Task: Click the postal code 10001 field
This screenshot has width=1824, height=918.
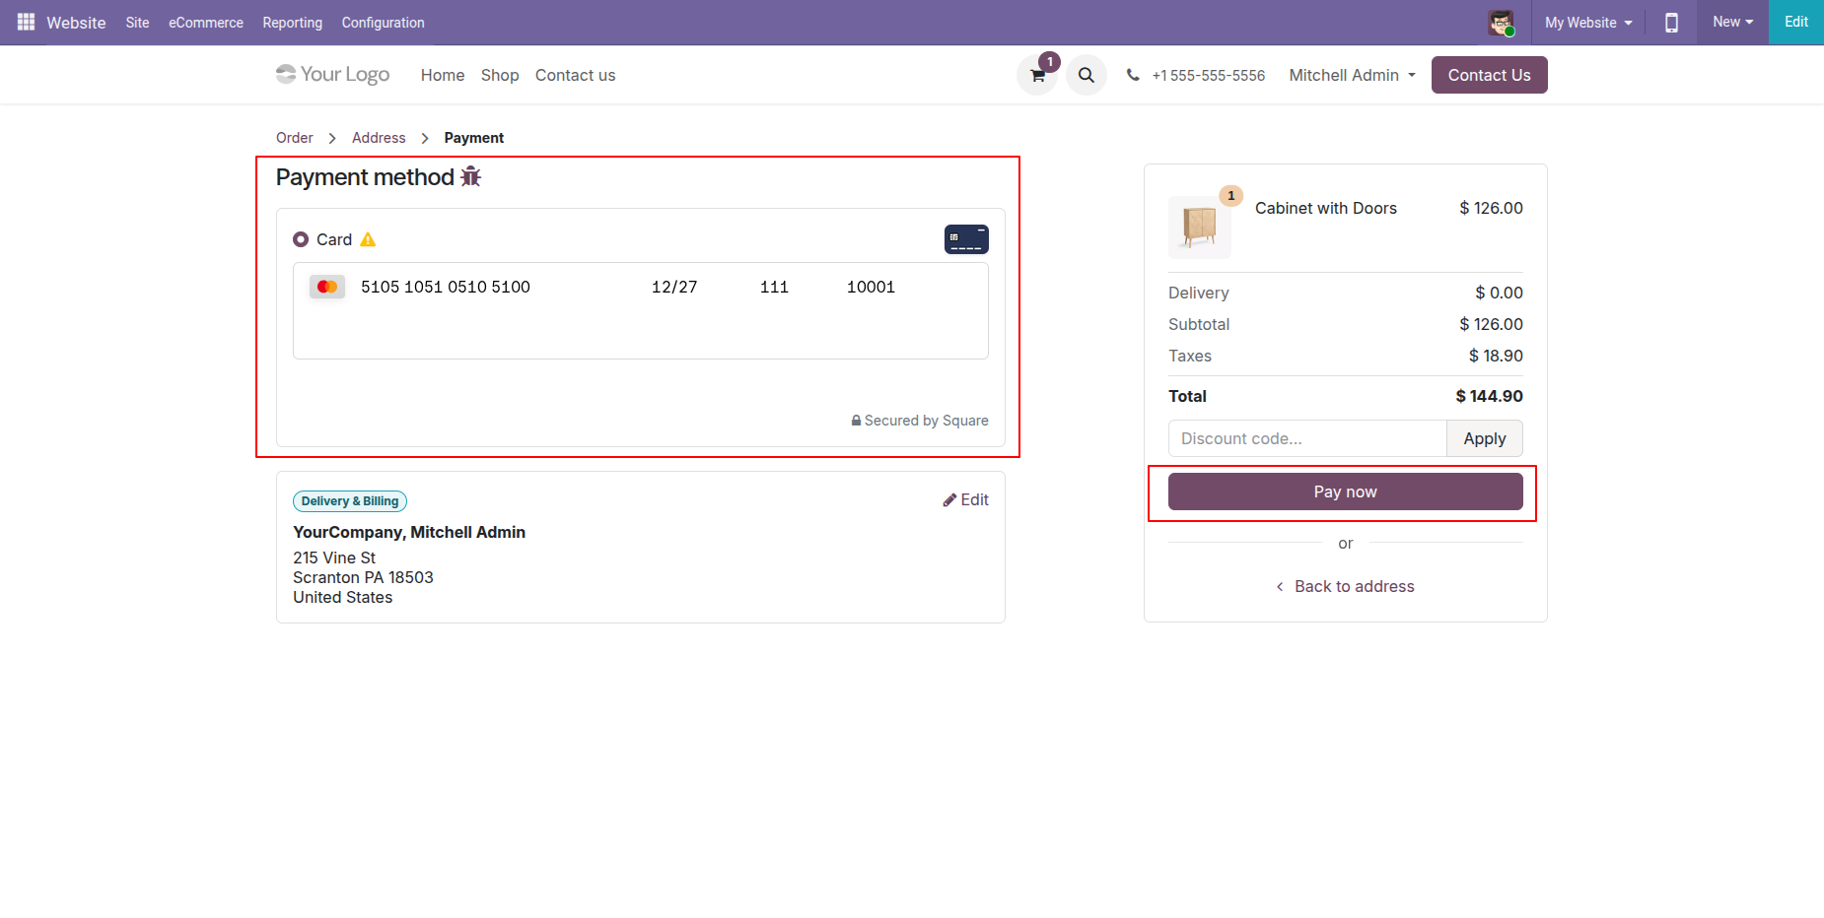Action: click(871, 287)
